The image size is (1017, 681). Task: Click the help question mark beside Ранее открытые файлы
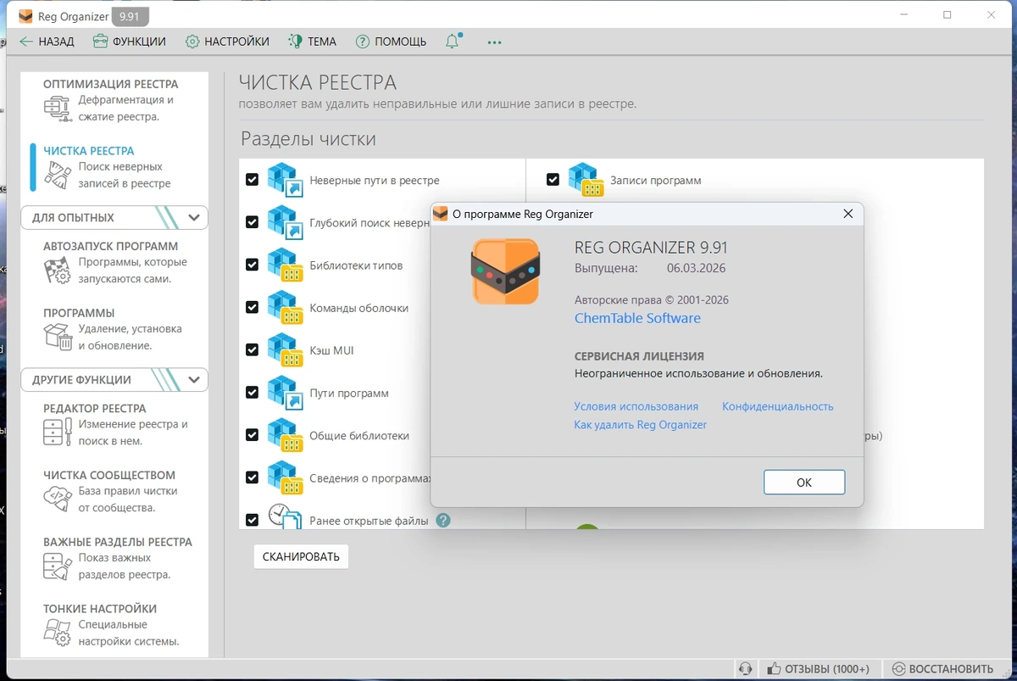pyautogui.click(x=443, y=521)
